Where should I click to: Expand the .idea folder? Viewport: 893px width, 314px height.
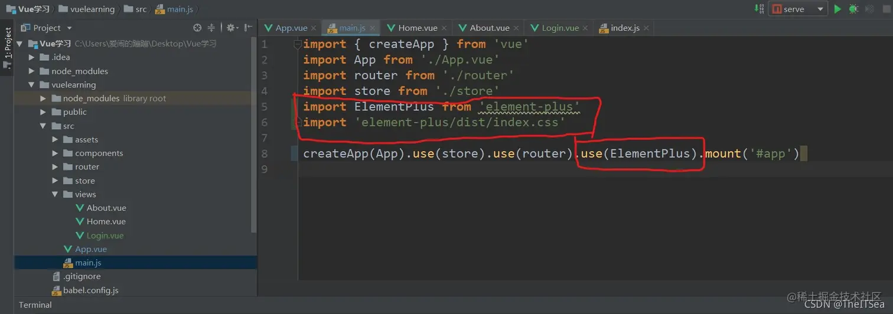click(x=31, y=57)
